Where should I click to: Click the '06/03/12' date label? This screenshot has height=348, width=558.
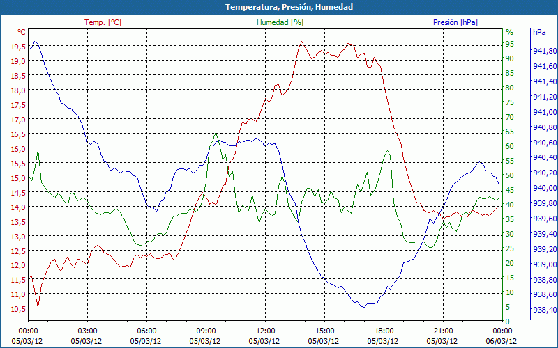501,341
